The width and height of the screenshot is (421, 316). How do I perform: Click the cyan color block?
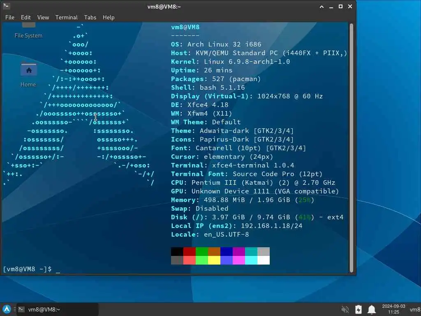click(251, 260)
